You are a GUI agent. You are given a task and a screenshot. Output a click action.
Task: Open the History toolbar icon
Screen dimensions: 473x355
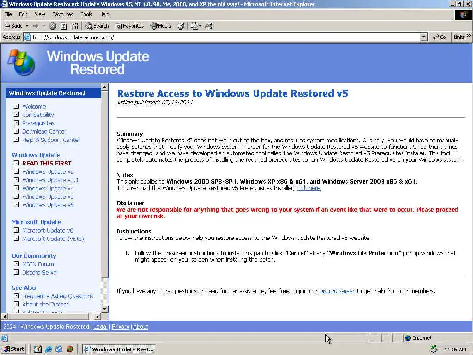click(181, 26)
